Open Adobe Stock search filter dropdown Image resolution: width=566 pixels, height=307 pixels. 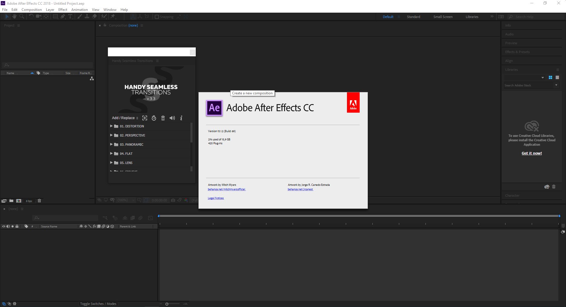[556, 85]
